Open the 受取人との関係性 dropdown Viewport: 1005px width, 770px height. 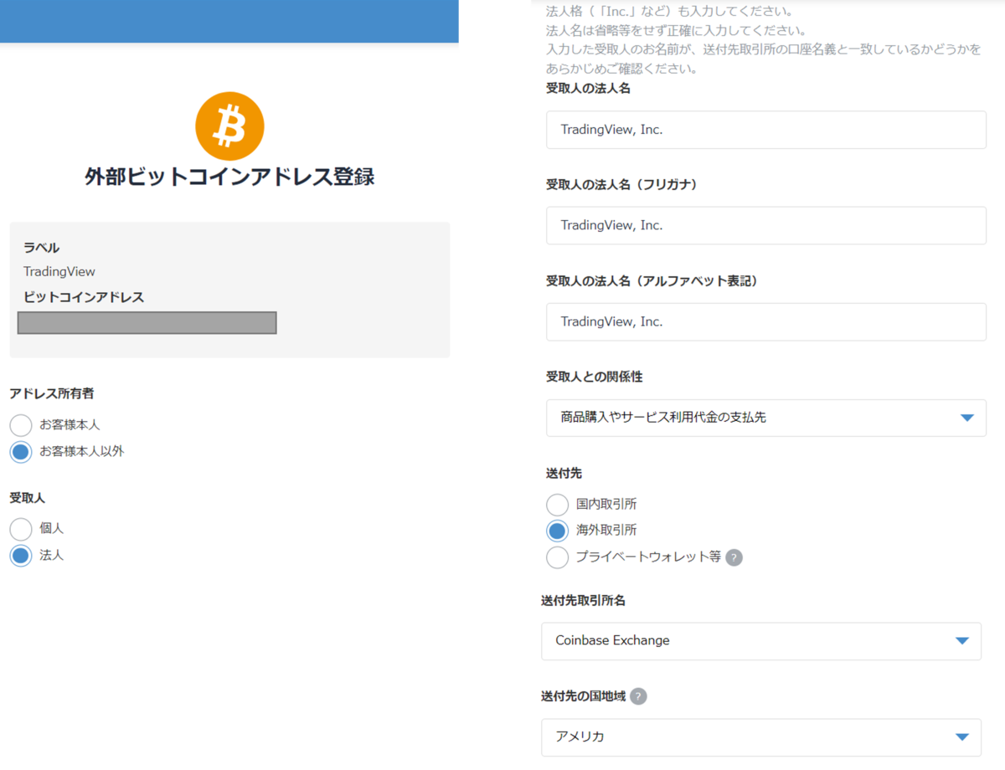765,418
